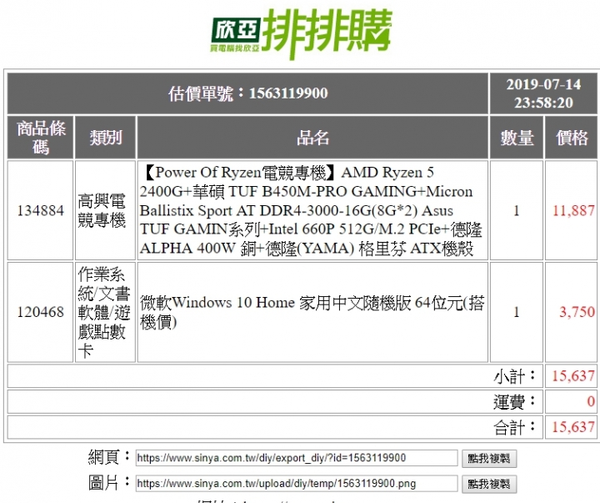Click the 小計 amount 15,637
600x503 pixels.
click(x=573, y=376)
